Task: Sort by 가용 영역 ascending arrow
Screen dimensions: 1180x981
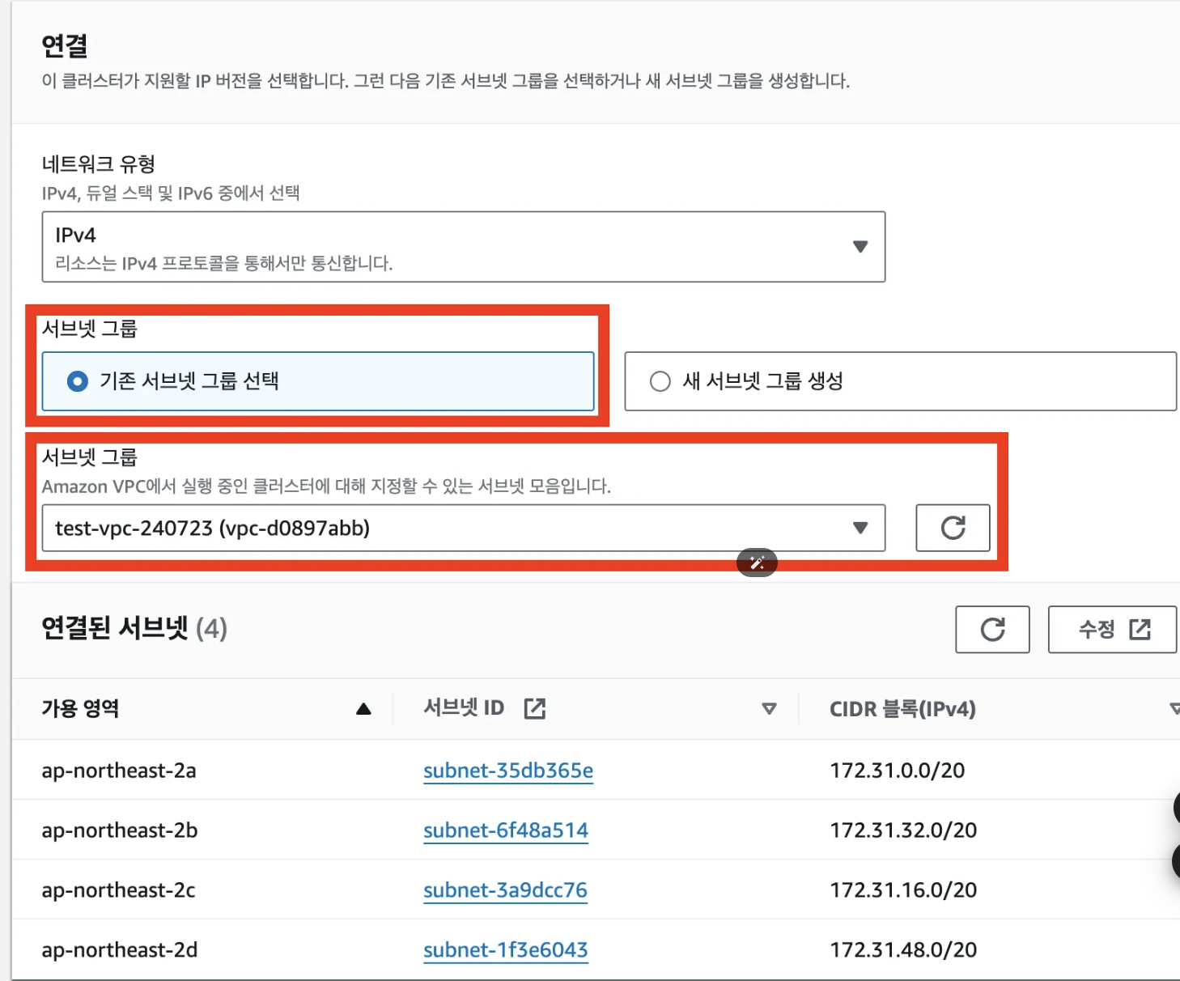Action: [363, 709]
